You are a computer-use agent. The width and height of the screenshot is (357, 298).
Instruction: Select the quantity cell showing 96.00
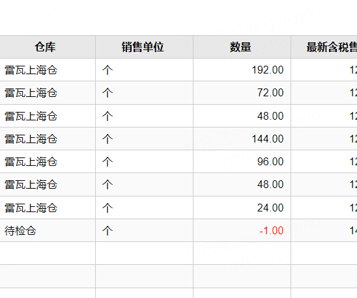[x=242, y=161]
